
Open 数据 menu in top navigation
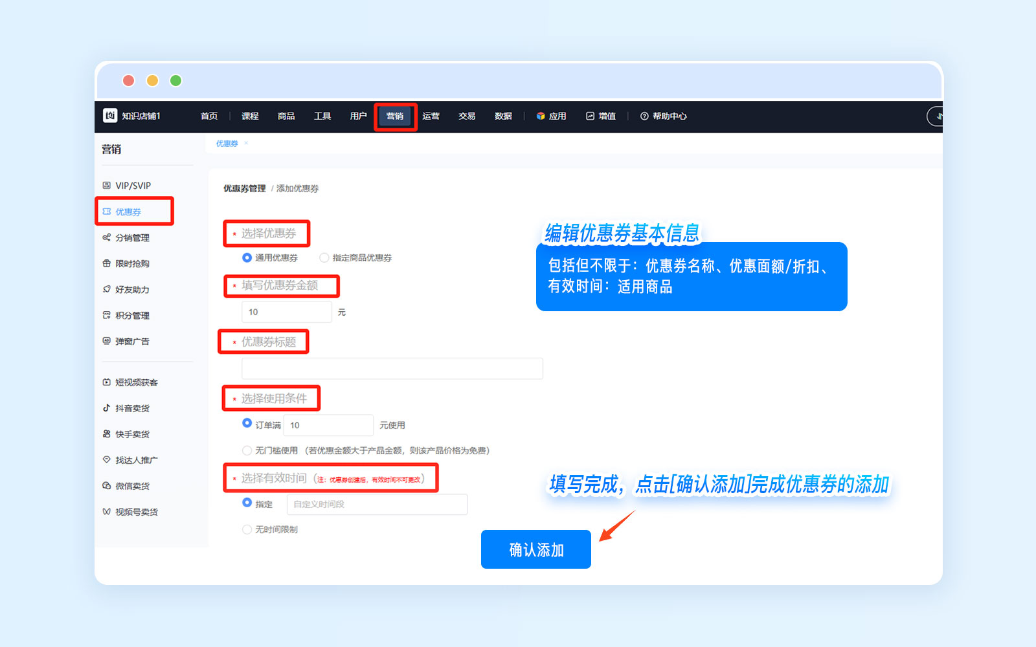[x=503, y=116]
